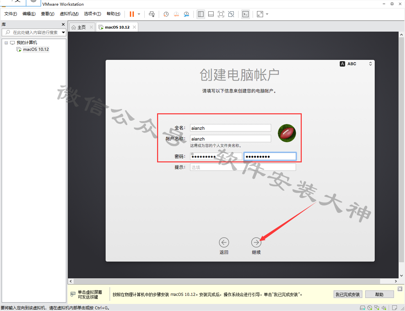405x311 pixels.
Task: Click the sound card status icon
Action: pyautogui.click(x=384, y=308)
